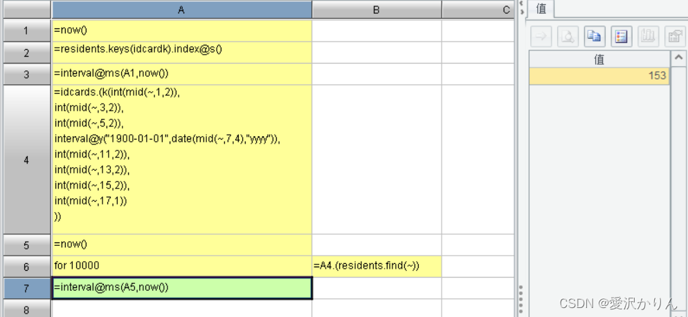Click the 值 column header in value table

[599, 59]
